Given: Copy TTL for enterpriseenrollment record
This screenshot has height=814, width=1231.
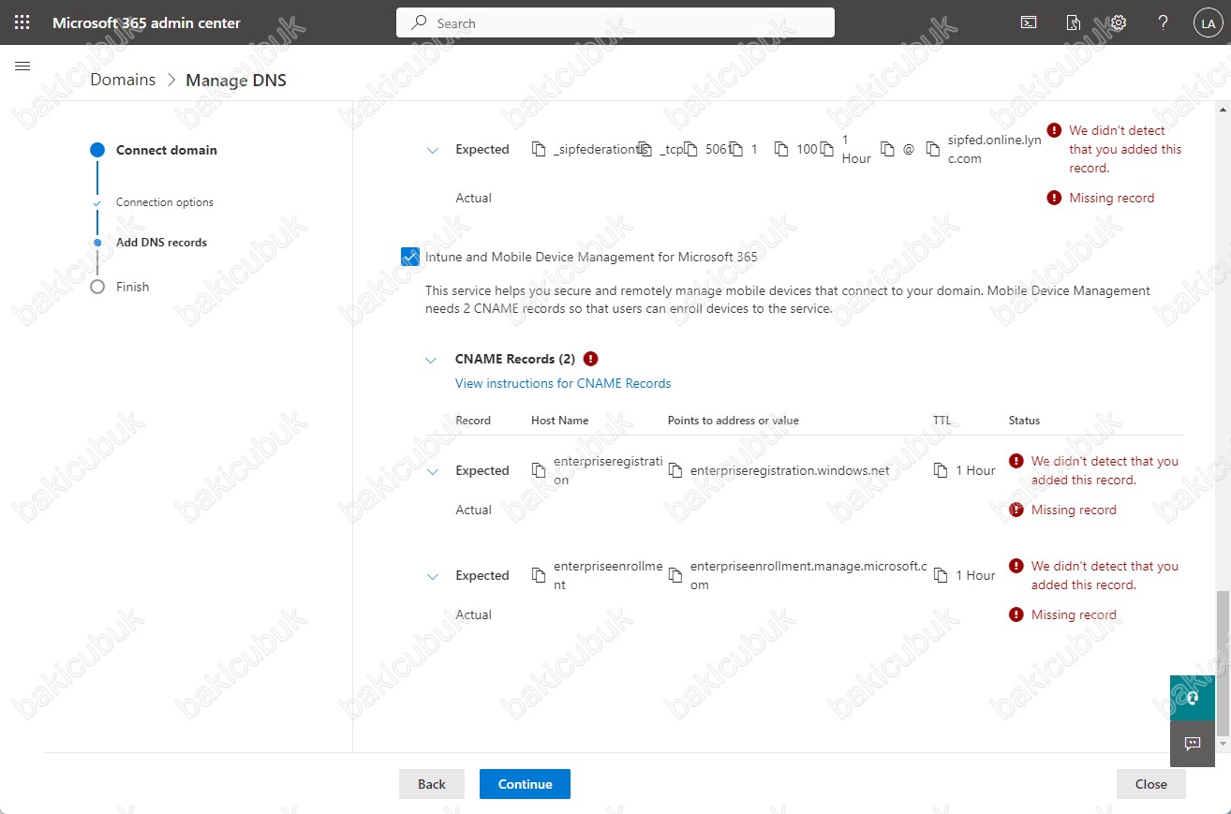Looking at the screenshot, I should pos(941,575).
